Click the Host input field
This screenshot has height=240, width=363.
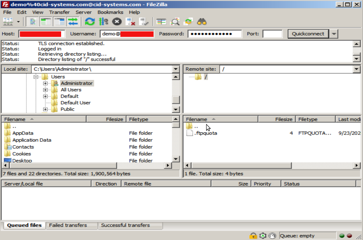tap(42, 34)
